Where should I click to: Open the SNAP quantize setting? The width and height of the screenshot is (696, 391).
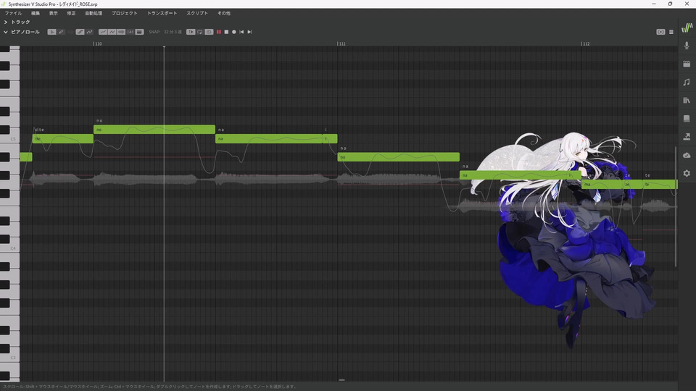[x=165, y=32]
